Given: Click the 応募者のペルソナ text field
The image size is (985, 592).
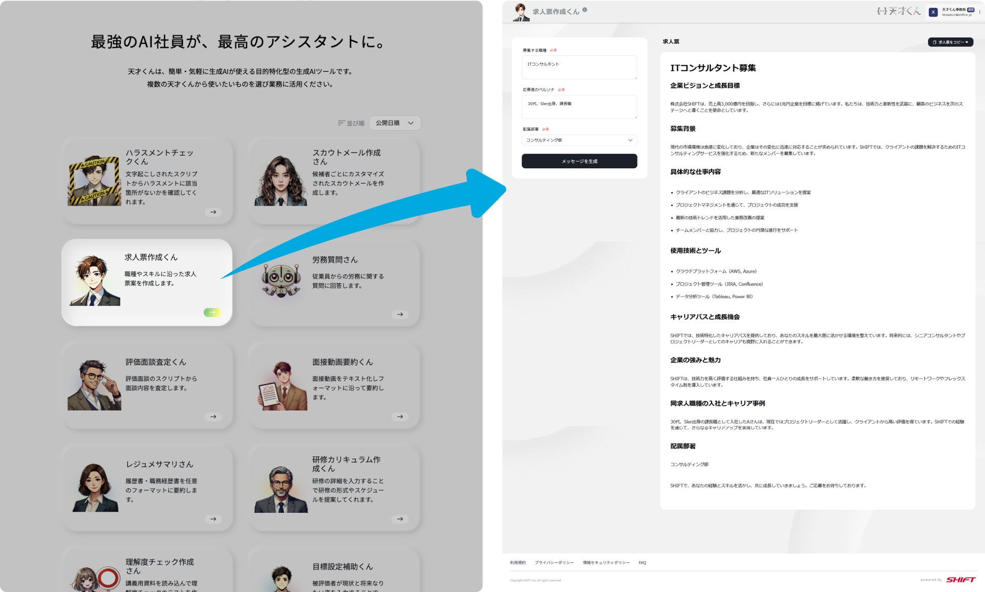Looking at the screenshot, I should pos(579,107).
